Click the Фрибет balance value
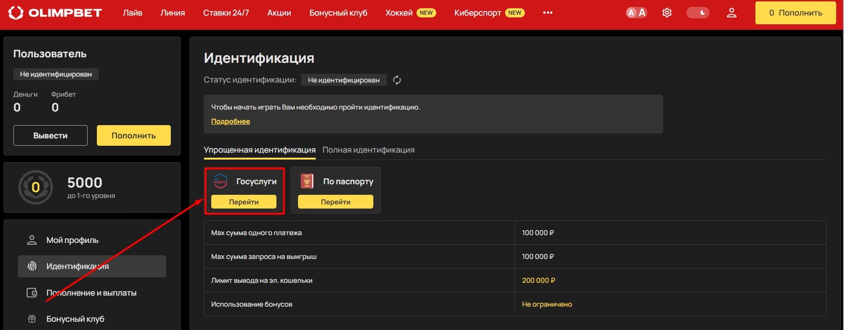Viewport: 844px width, 330px height. (x=55, y=107)
